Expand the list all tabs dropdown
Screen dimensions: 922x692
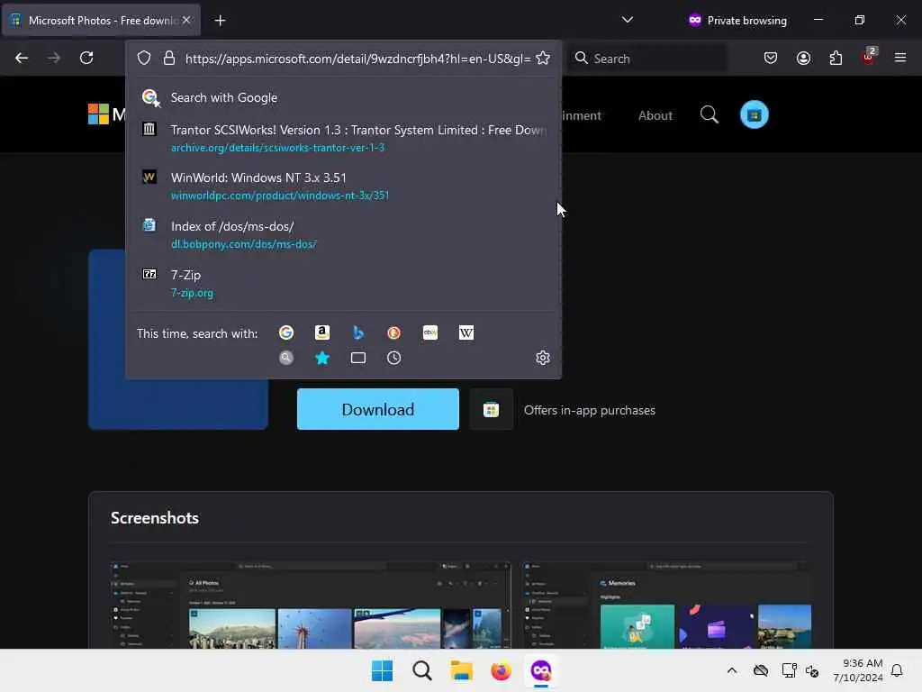628,20
